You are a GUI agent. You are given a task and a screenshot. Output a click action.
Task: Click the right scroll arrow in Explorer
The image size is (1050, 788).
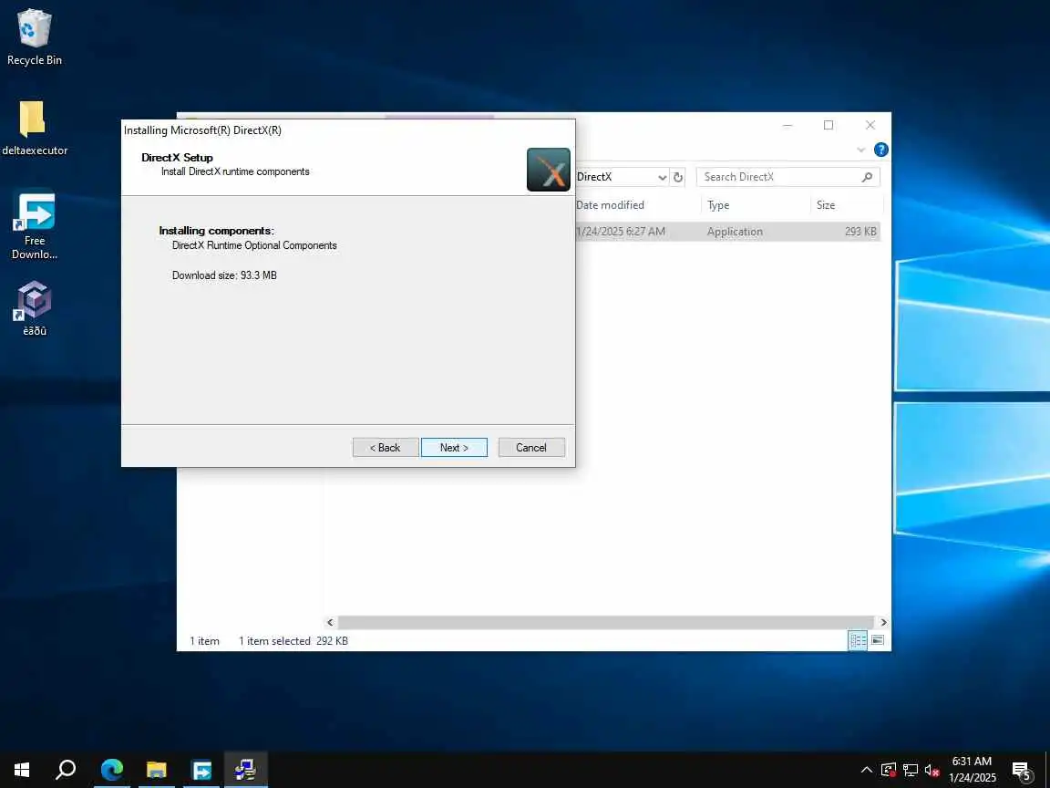click(883, 623)
